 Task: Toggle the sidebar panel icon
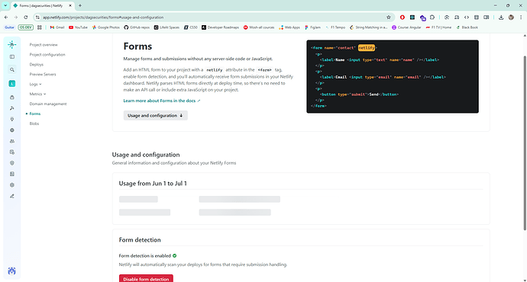[x=12, y=57]
